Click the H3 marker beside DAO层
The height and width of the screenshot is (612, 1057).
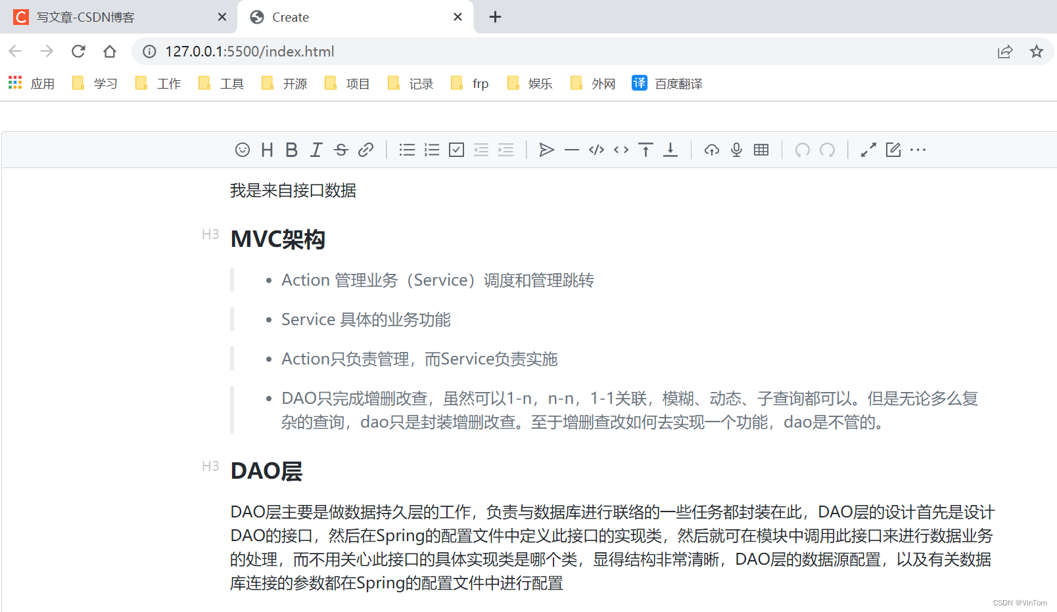point(210,466)
